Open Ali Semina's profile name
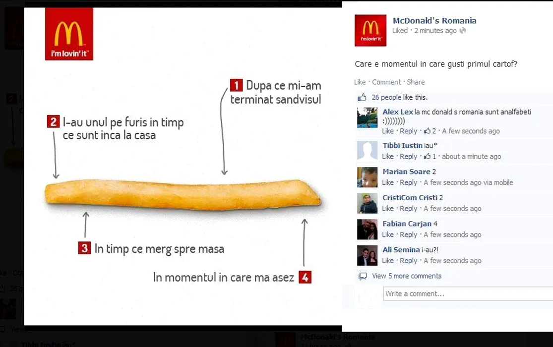Screen dimensions: 553x347 click(401, 250)
